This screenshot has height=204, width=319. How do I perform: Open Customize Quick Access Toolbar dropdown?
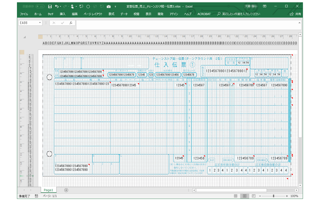coord(115,6)
